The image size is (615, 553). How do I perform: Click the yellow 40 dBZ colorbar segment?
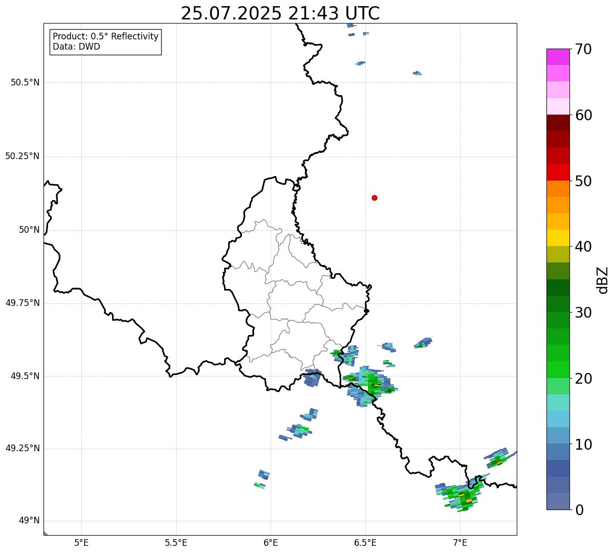pyautogui.click(x=558, y=238)
